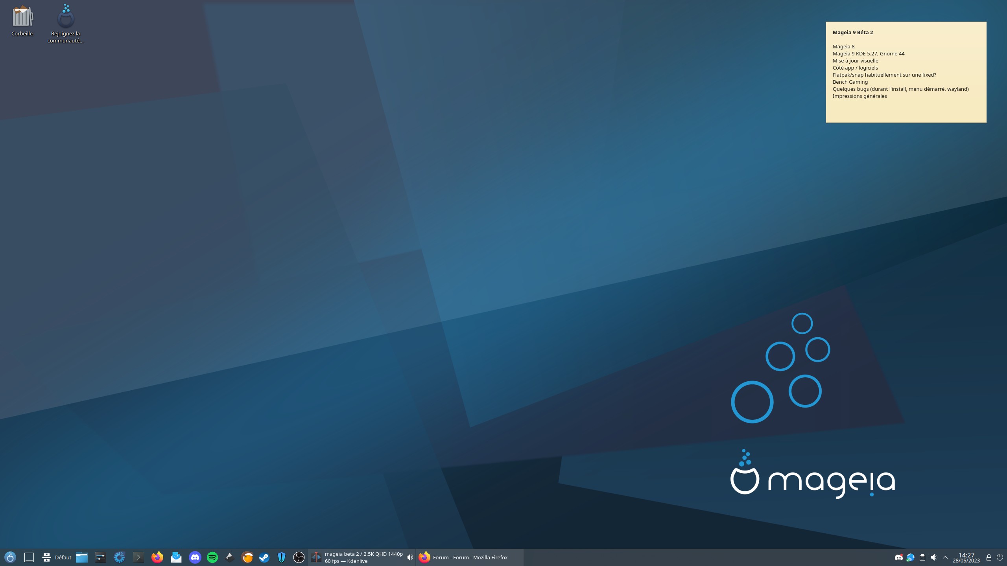This screenshot has width=1007, height=566.
Task: Open Discord tray icon with notification
Action: pyautogui.click(x=899, y=557)
